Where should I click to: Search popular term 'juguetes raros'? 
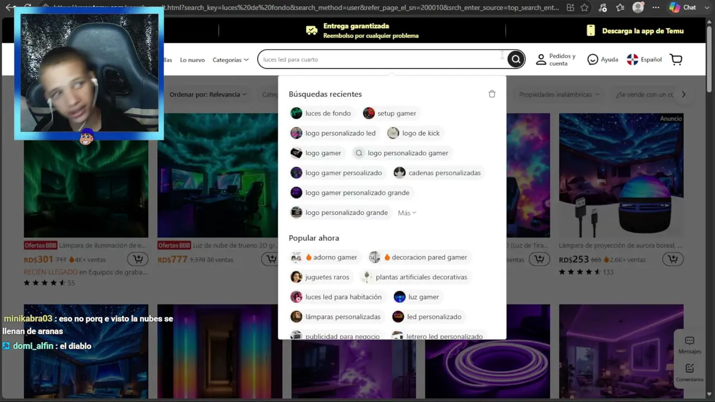[x=320, y=277]
